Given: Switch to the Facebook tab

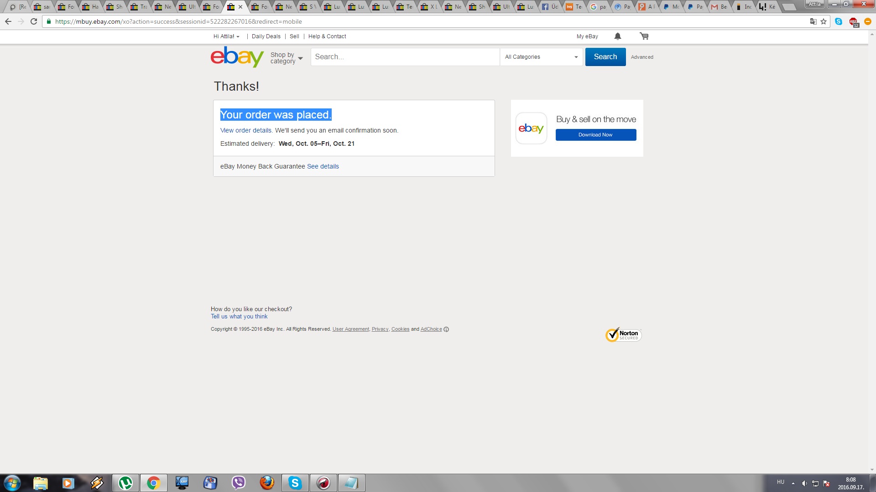Looking at the screenshot, I should click(550, 7).
